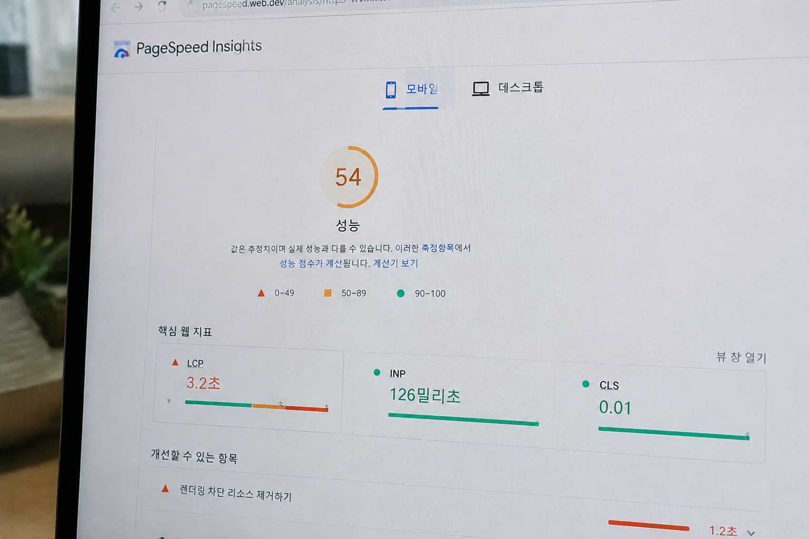
Task: Click the desktop laptop icon
Action: coord(480,89)
